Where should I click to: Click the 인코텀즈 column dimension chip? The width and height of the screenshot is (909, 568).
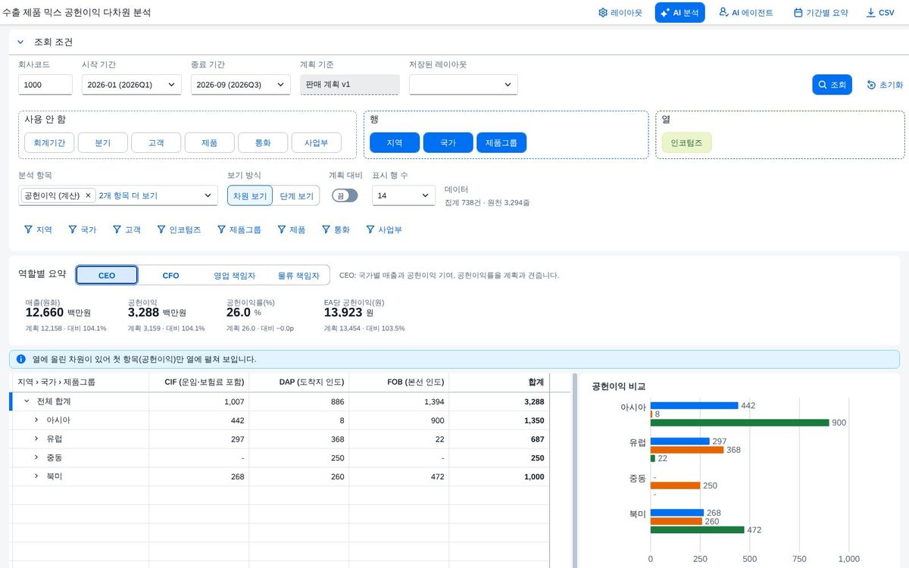[x=686, y=142]
